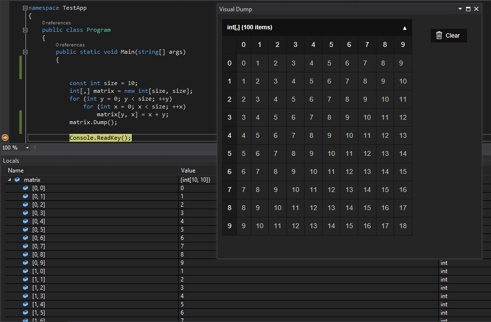The image size is (491, 322).
Task: Click the cell showing 18 in the Visual Dump grid
Action: pos(403,226)
